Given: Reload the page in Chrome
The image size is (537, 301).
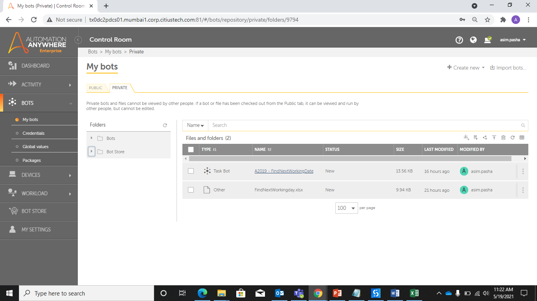Looking at the screenshot, I should 34,20.
